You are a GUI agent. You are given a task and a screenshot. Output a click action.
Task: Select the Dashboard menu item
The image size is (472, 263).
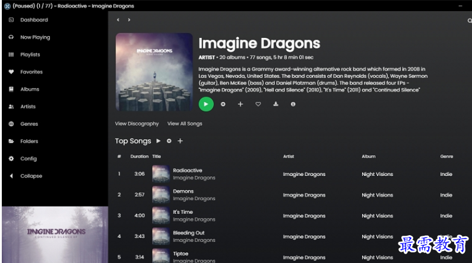tap(34, 20)
